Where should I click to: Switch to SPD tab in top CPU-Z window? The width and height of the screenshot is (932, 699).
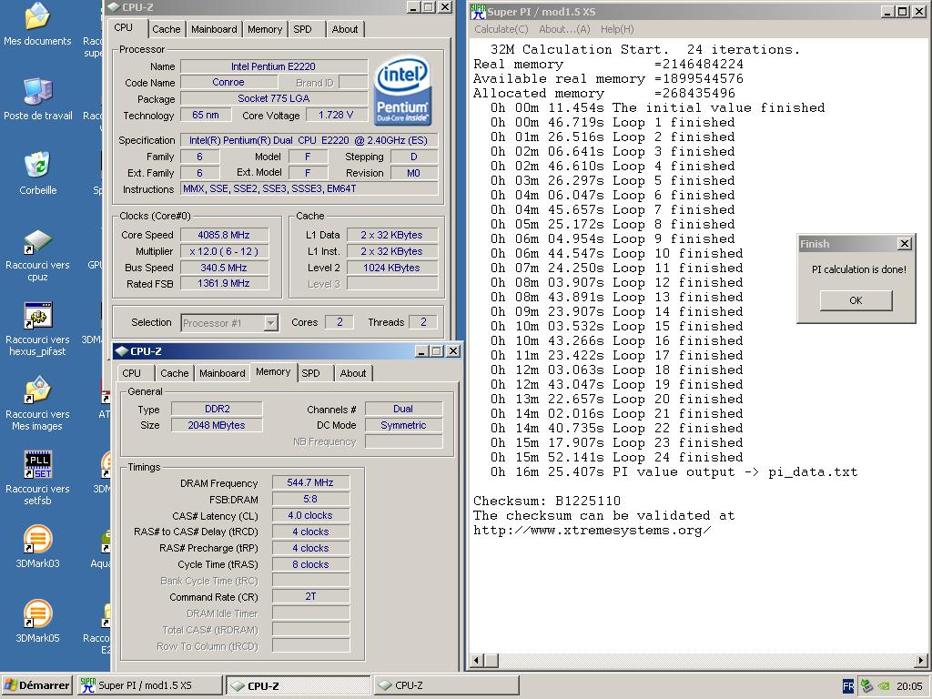click(302, 29)
